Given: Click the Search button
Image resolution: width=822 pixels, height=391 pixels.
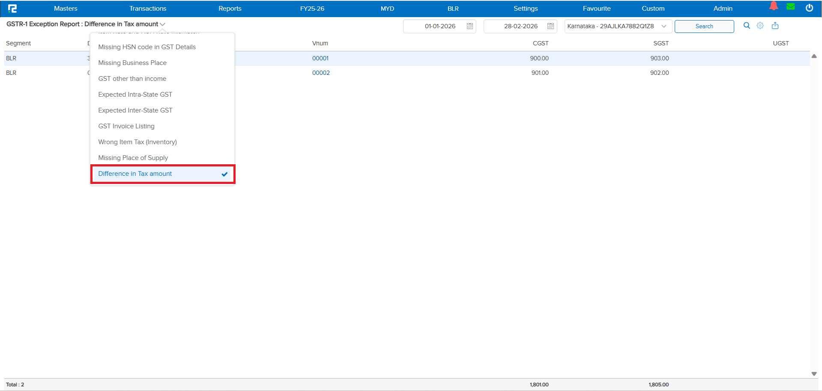Looking at the screenshot, I should click(x=704, y=26).
